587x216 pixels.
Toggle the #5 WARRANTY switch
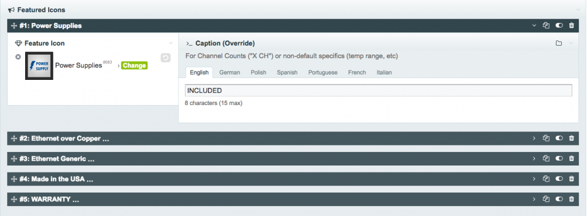559,199
